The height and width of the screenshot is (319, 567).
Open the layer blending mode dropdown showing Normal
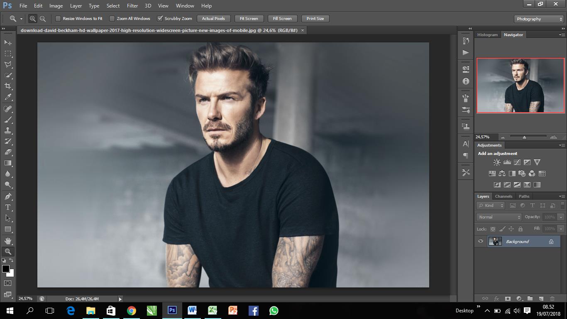(x=498, y=217)
